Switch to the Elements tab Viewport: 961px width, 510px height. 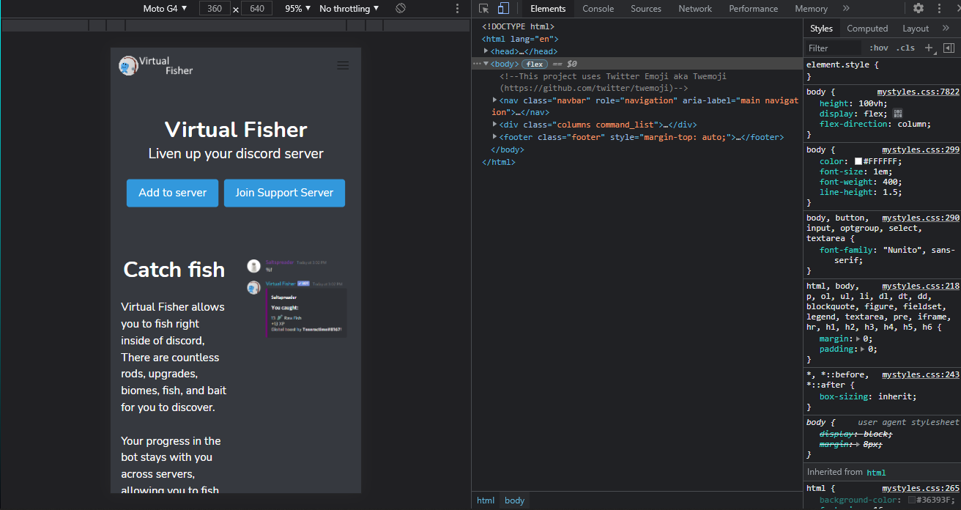point(548,9)
